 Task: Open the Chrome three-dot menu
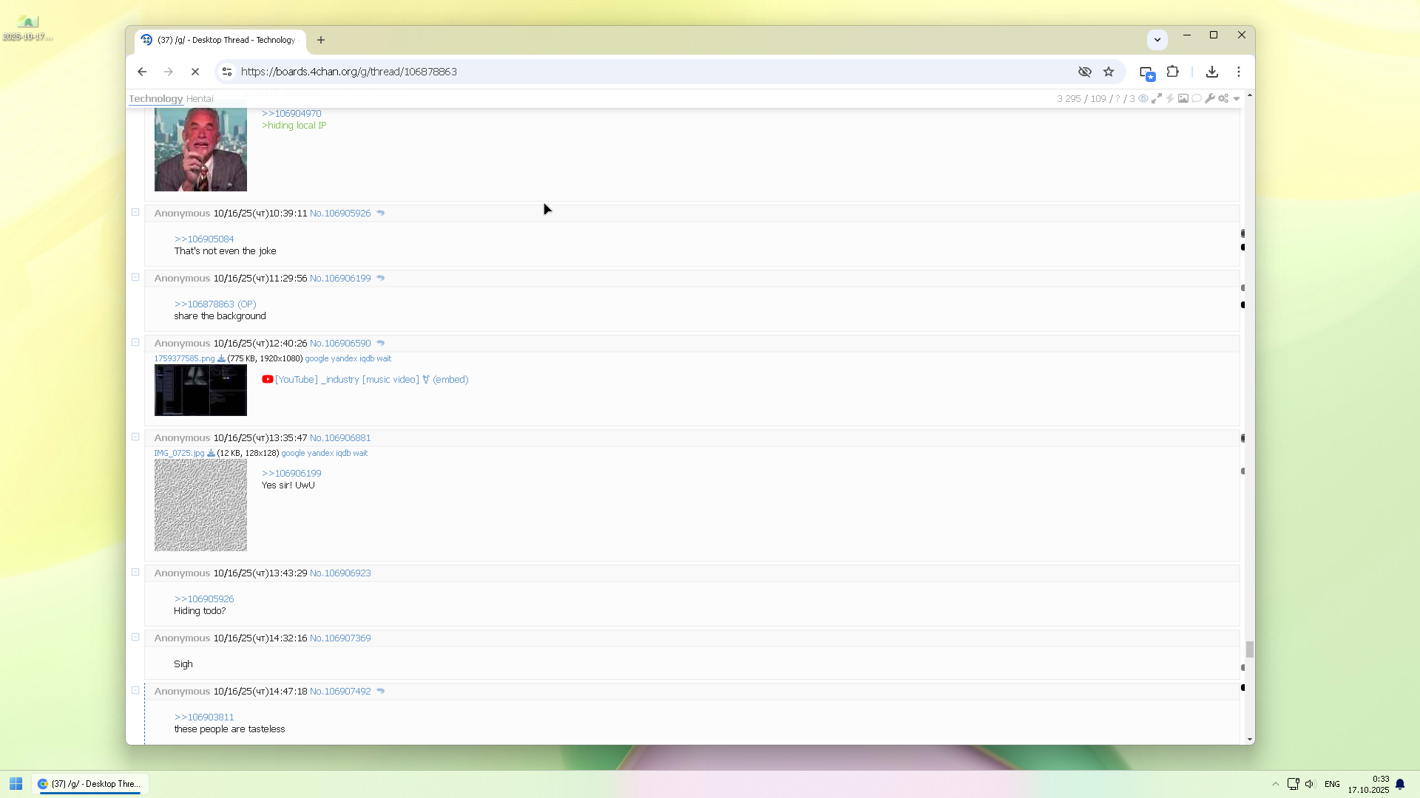[1239, 72]
